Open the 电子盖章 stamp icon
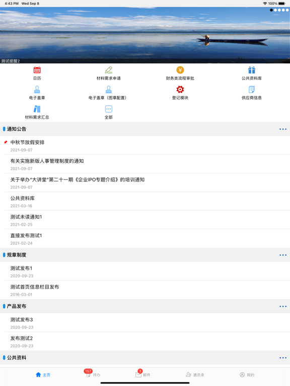This screenshot has width=290, height=386. (37, 89)
